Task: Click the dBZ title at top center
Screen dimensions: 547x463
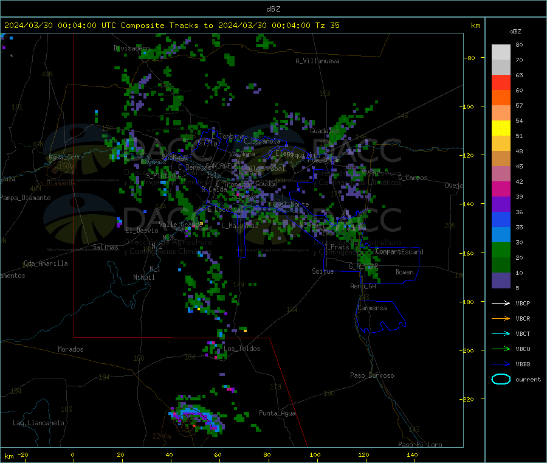Action: tap(273, 9)
